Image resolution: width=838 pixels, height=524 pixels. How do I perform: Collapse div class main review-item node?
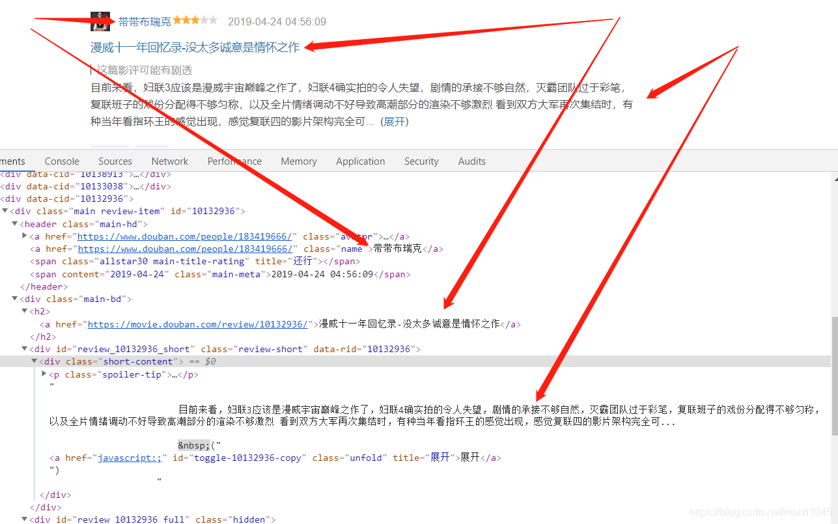(x=5, y=211)
